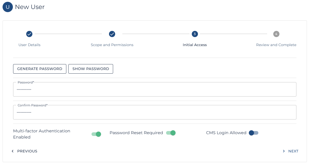Proceed with the Next text button
Screen dimensions: 309x164
click(x=293, y=151)
